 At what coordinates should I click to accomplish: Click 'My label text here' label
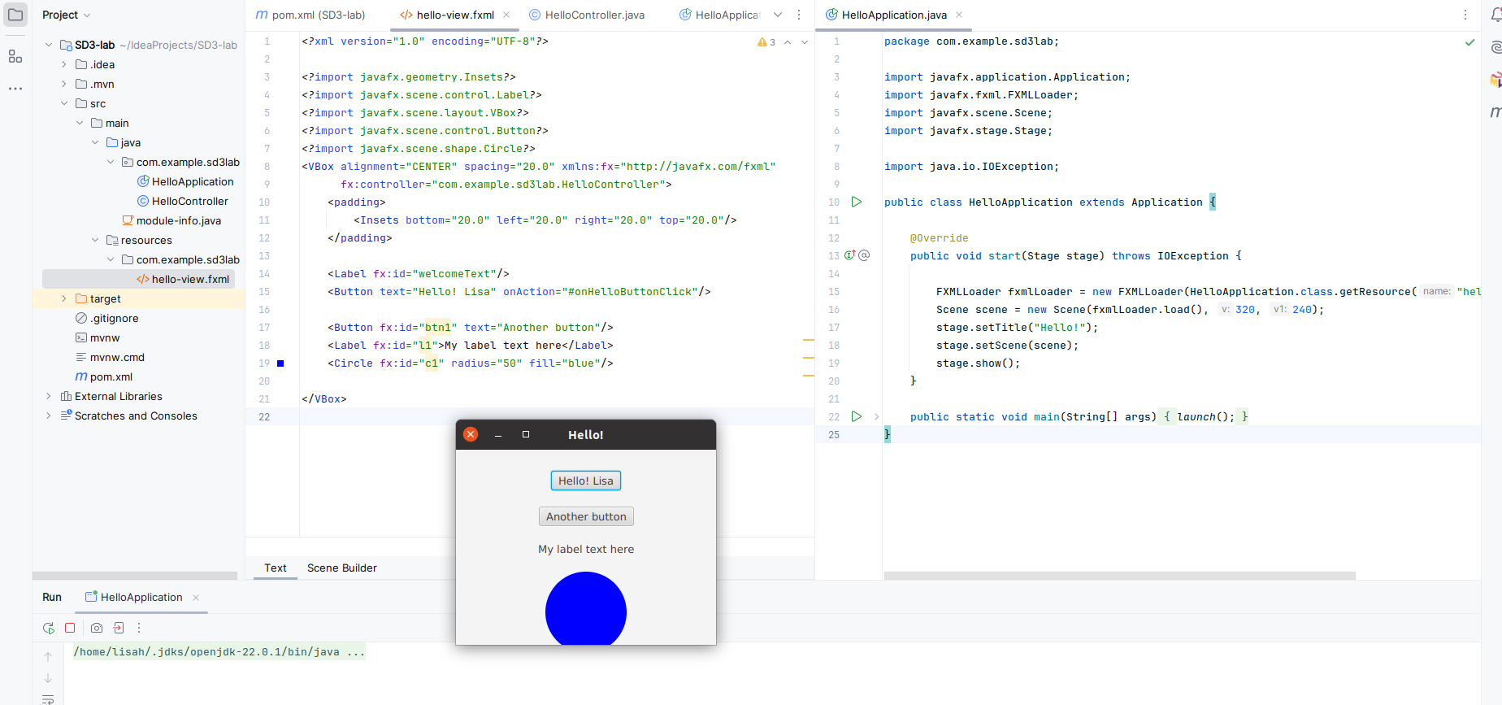point(586,549)
